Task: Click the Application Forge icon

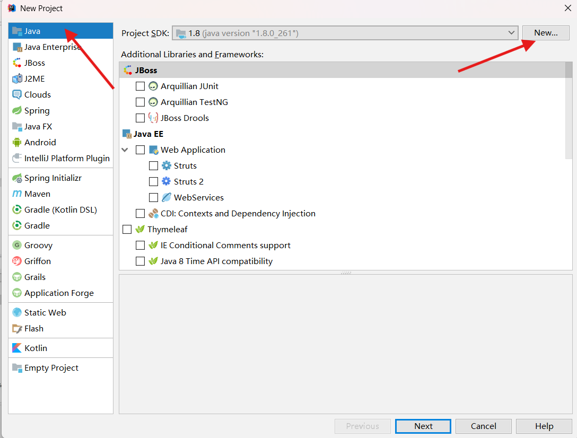Action: click(17, 293)
